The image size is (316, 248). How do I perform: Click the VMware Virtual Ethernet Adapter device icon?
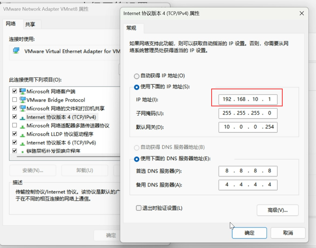(16, 50)
